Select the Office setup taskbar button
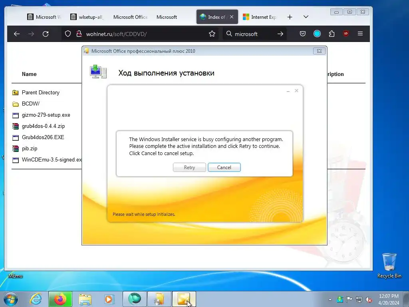409x307 pixels. click(184, 299)
